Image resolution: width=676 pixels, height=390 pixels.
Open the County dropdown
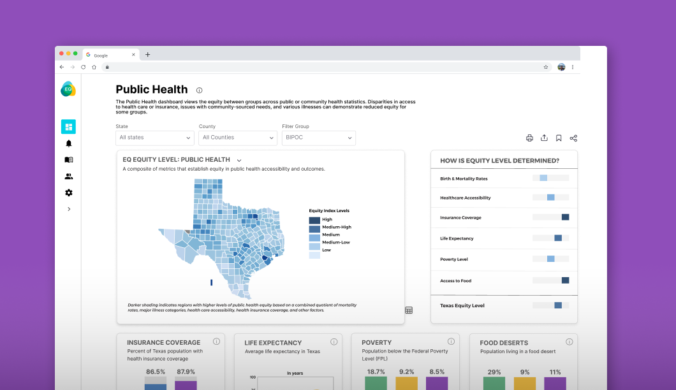point(237,138)
